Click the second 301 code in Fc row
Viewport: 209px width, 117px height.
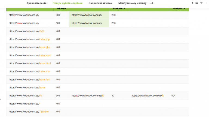(113, 96)
